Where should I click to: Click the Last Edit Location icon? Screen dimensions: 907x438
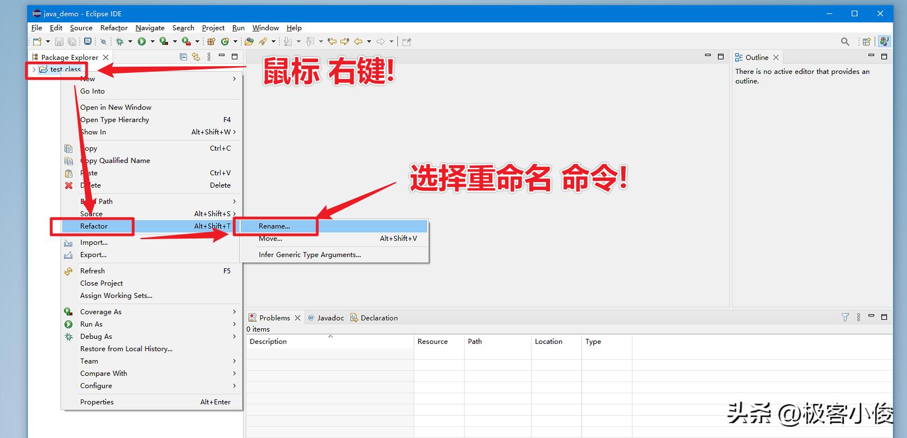pyautogui.click(x=332, y=41)
